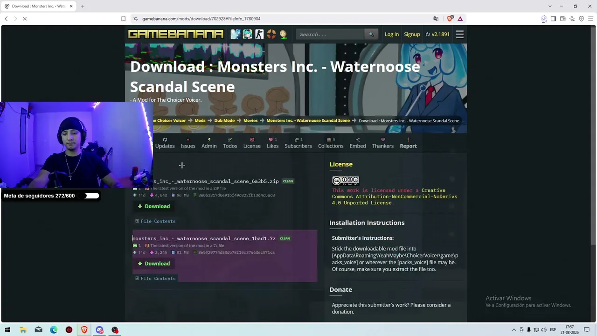Viewport: 597px width, 336px height.
Task: Open Microsoft Edge from the taskbar
Action: click(x=54, y=330)
